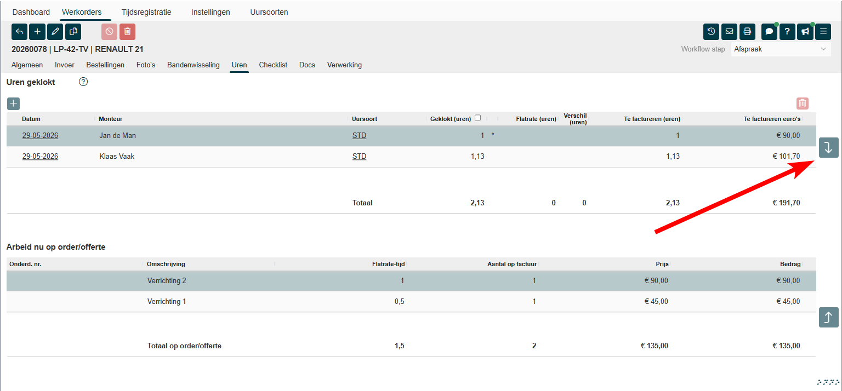
Task: Switch to the Bandenwisseling tab
Action: pyautogui.click(x=194, y=65)
